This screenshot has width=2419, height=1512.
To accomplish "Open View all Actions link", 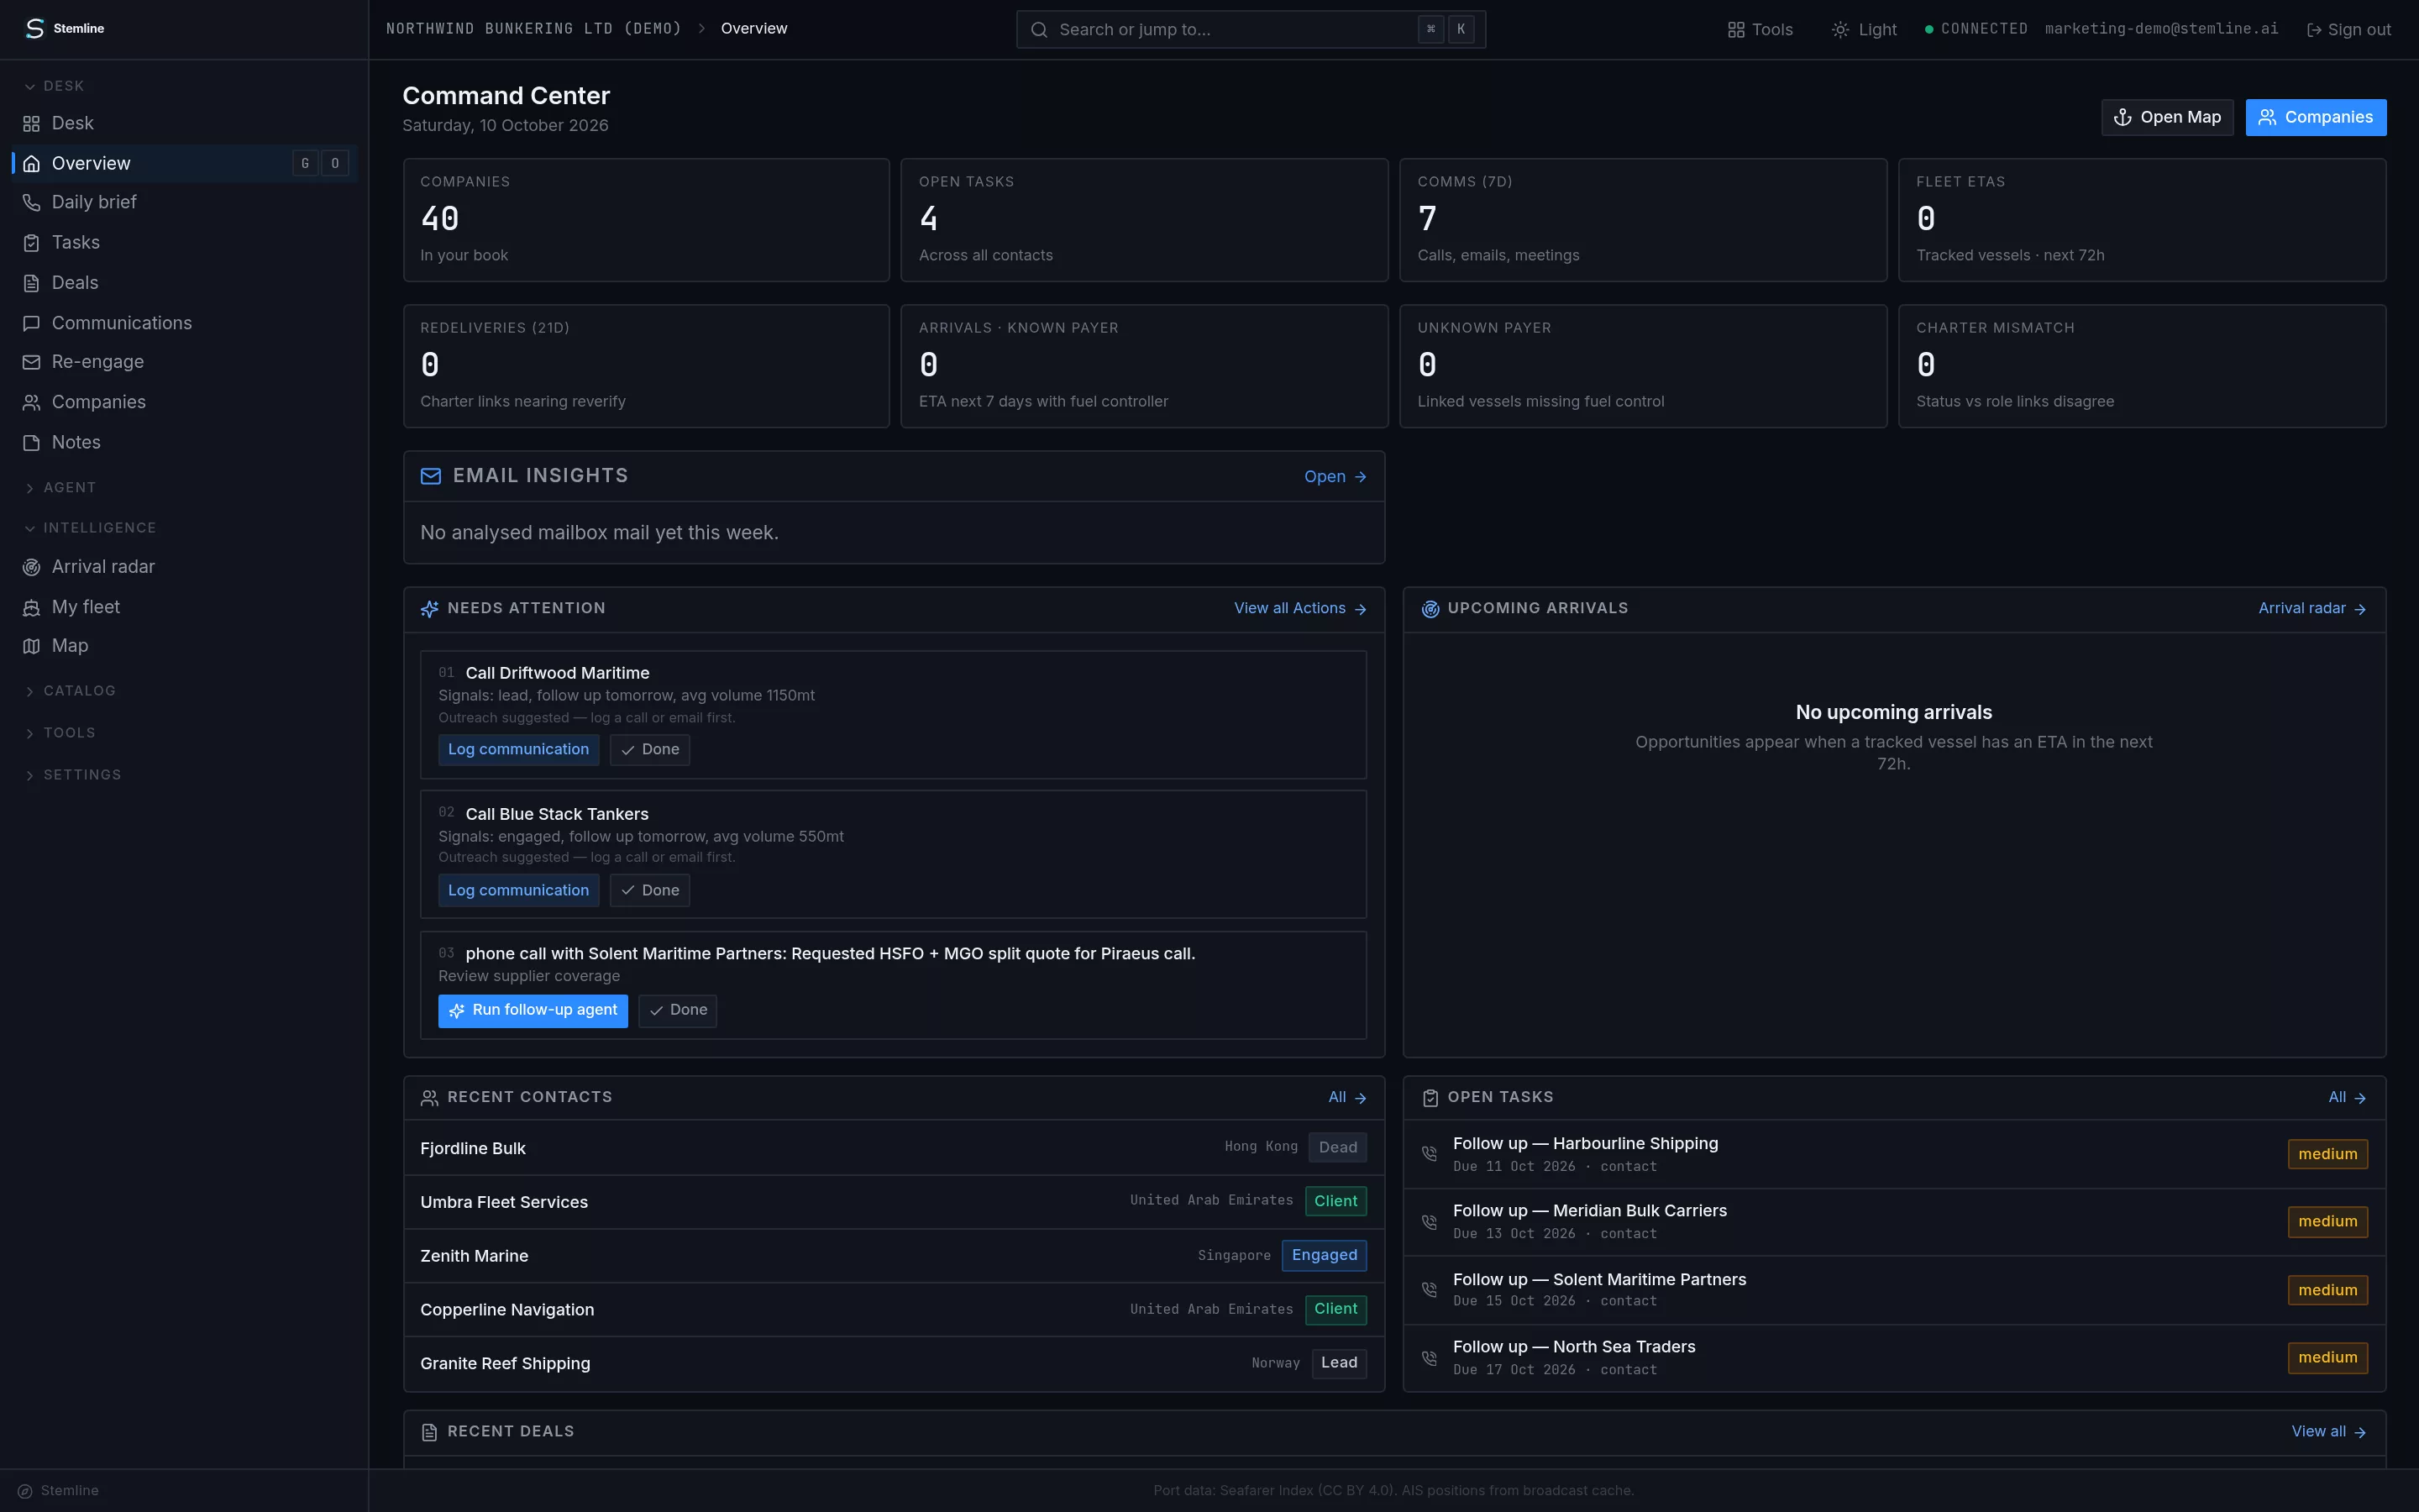I will 1299,608.
